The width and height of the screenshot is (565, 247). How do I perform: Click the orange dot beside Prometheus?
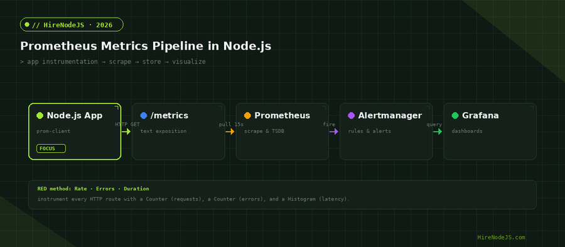(247, 116)
